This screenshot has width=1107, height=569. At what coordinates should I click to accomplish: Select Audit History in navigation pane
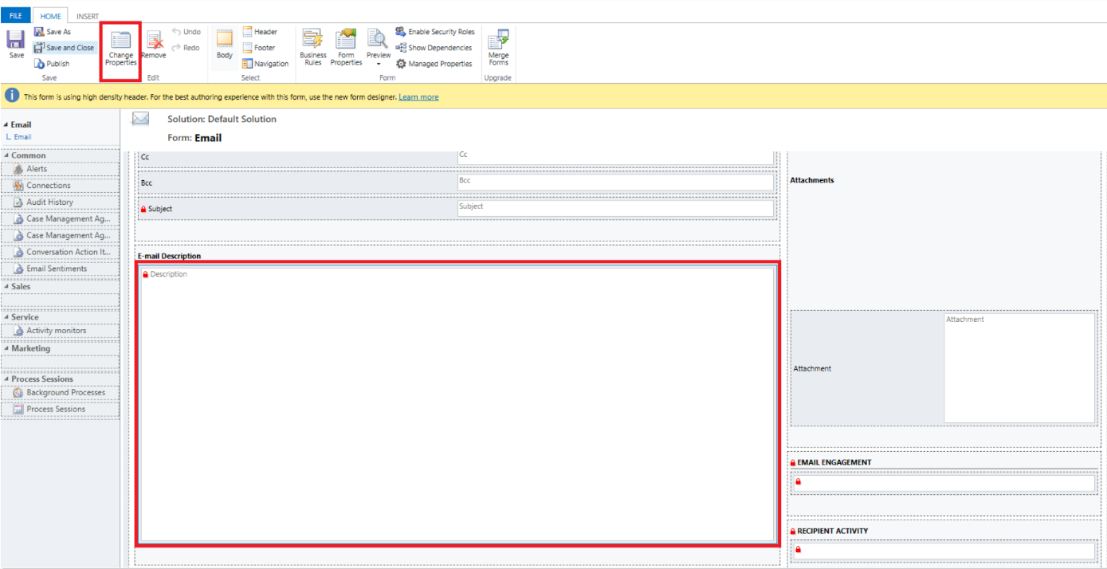[x=49, y=202]
